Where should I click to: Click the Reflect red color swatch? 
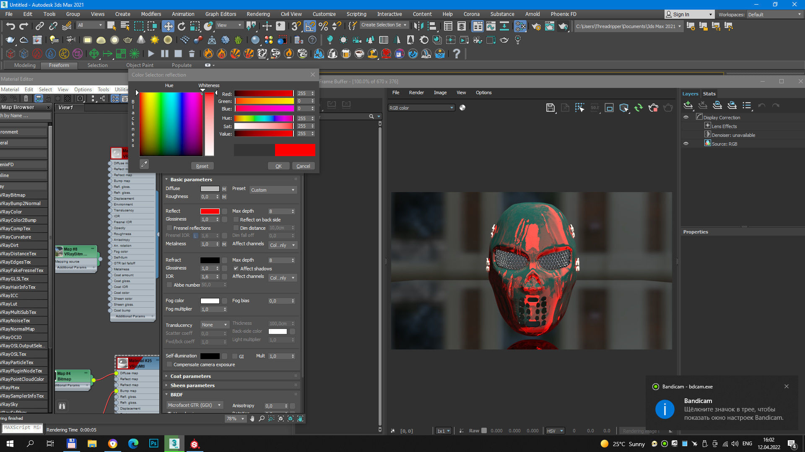[210, 211]
